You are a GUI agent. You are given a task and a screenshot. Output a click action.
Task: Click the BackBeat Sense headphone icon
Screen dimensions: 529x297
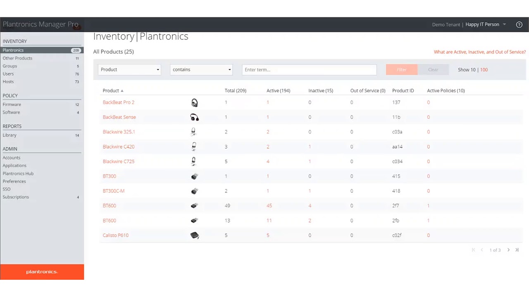195,117
